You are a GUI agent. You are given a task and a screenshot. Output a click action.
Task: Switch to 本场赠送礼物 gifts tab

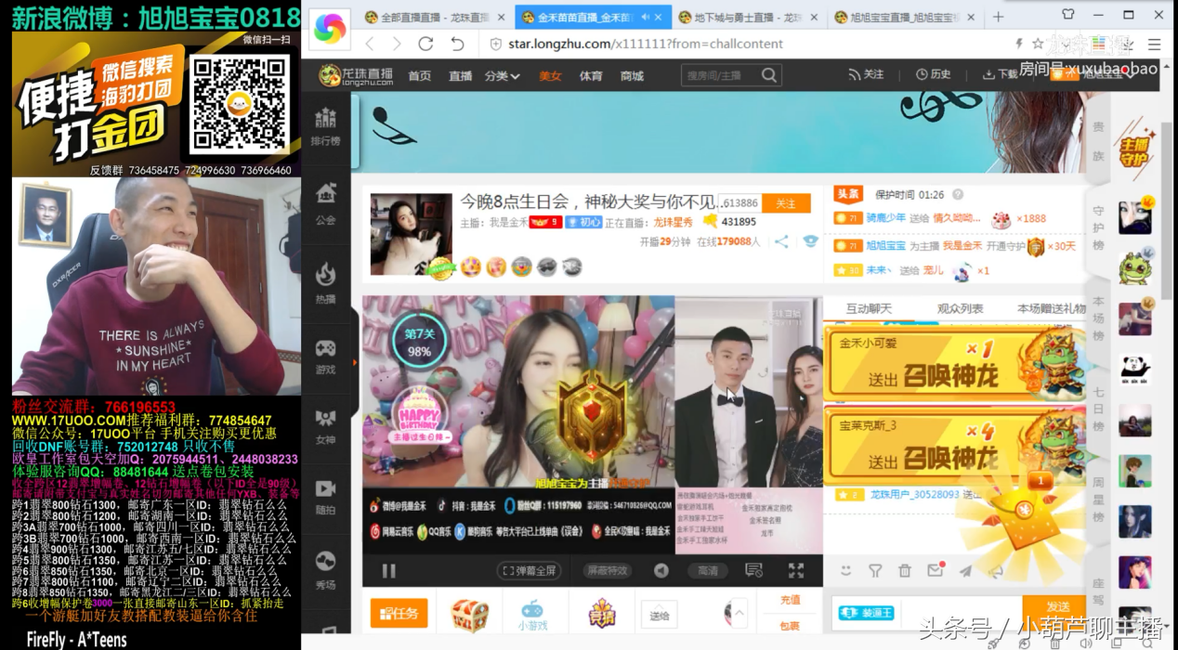(1051, 308)
